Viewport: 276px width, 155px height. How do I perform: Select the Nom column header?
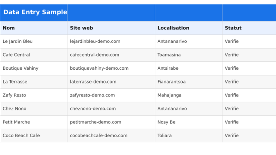coord(34,28)
